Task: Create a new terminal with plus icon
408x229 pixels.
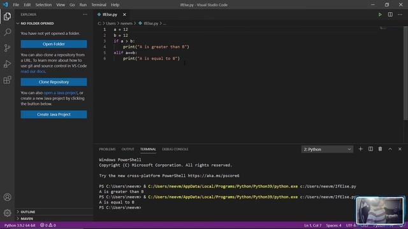Action: [x=360, y=149]
